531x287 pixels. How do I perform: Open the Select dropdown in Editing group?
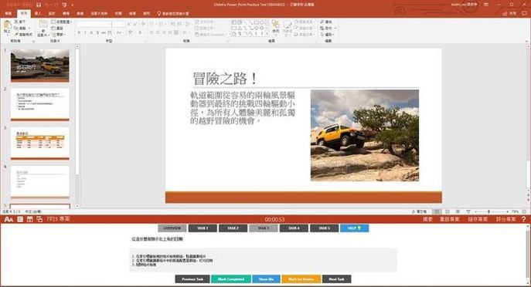point(327,35)
